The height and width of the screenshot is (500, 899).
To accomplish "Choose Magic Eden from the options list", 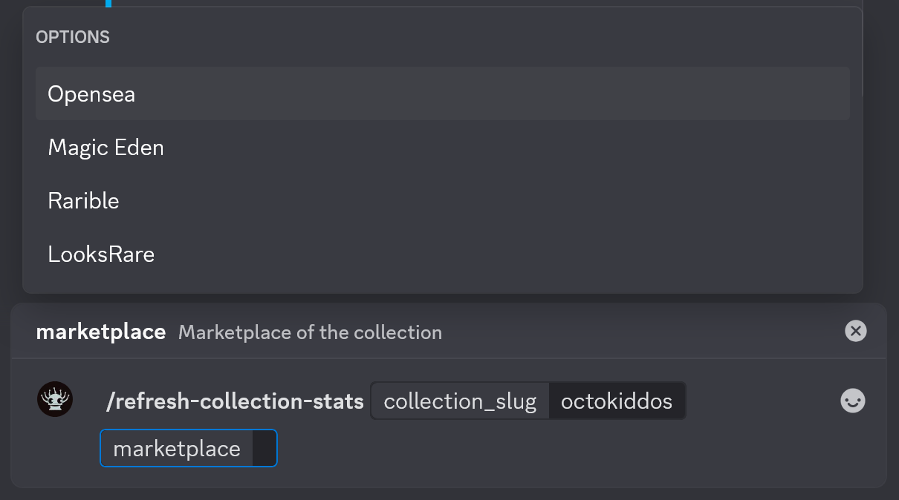I will coord(106,148).
